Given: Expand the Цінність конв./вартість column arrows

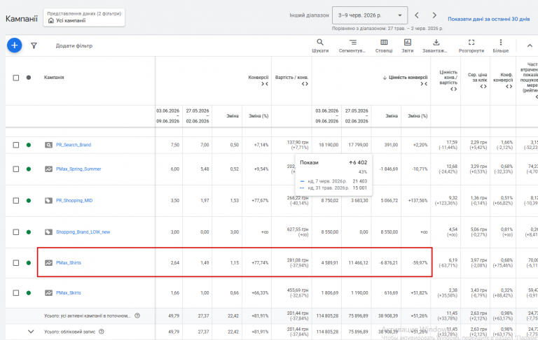Looking at the screenshot, I should (454, 89).
